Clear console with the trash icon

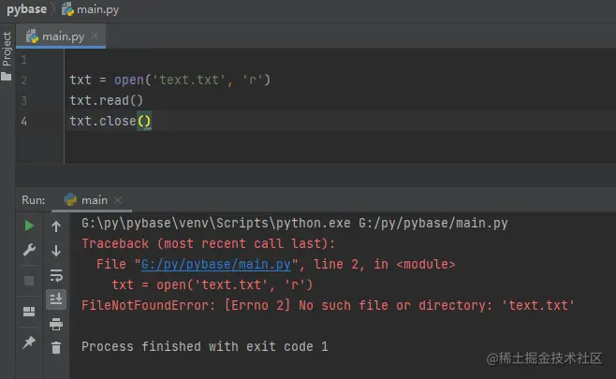pos(56,347)
